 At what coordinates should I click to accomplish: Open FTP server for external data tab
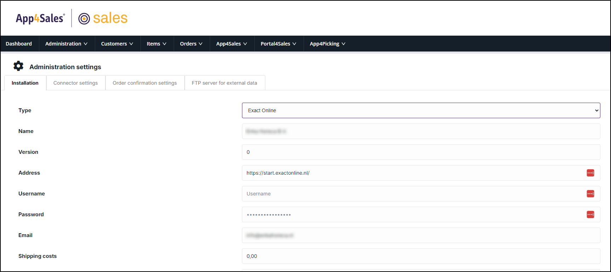[224, 83]
